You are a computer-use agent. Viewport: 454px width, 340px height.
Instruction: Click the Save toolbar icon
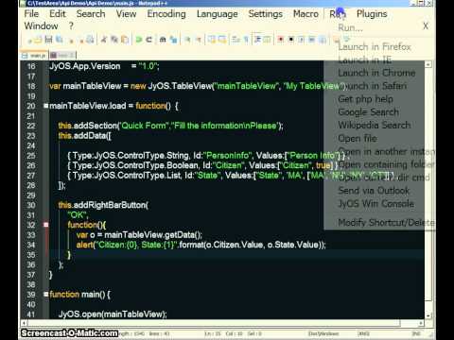[x=48, y=40]
